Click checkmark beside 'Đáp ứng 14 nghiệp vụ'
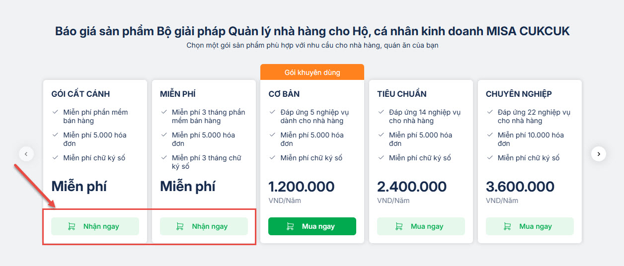 coord(381,112)
